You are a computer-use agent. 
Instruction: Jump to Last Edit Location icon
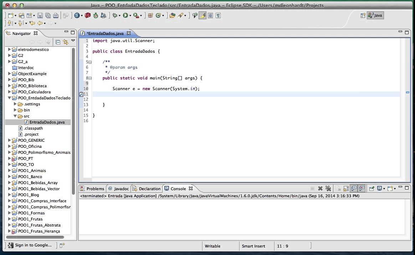[32, 23]
